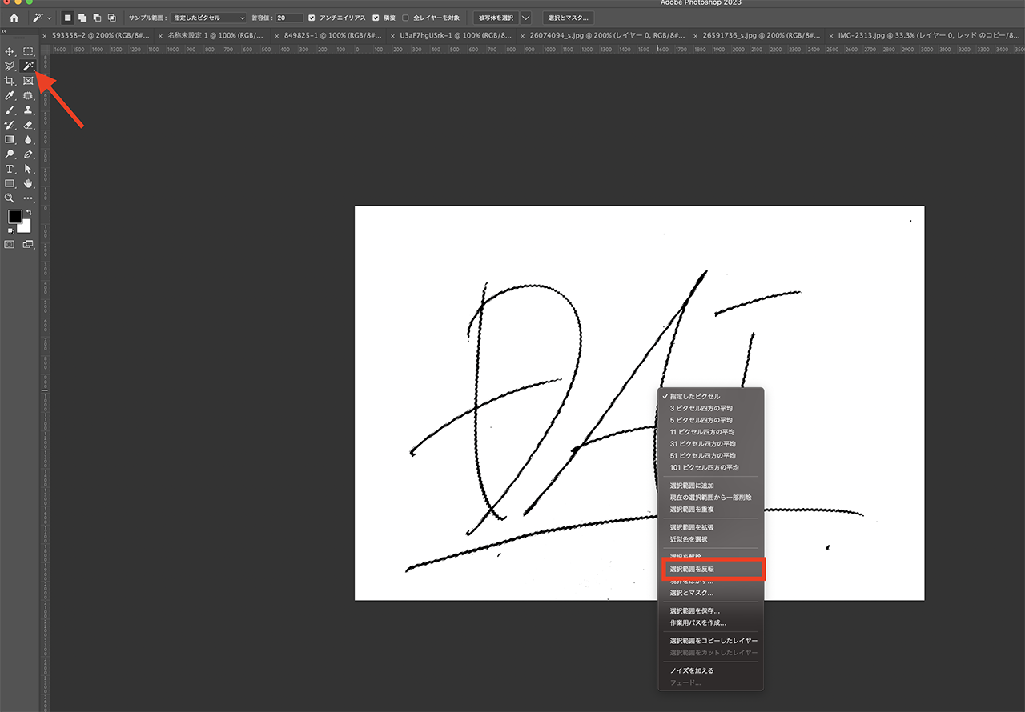1025x712 pixels.
Task: Select the Blur tool
Action: coord(28,139)
